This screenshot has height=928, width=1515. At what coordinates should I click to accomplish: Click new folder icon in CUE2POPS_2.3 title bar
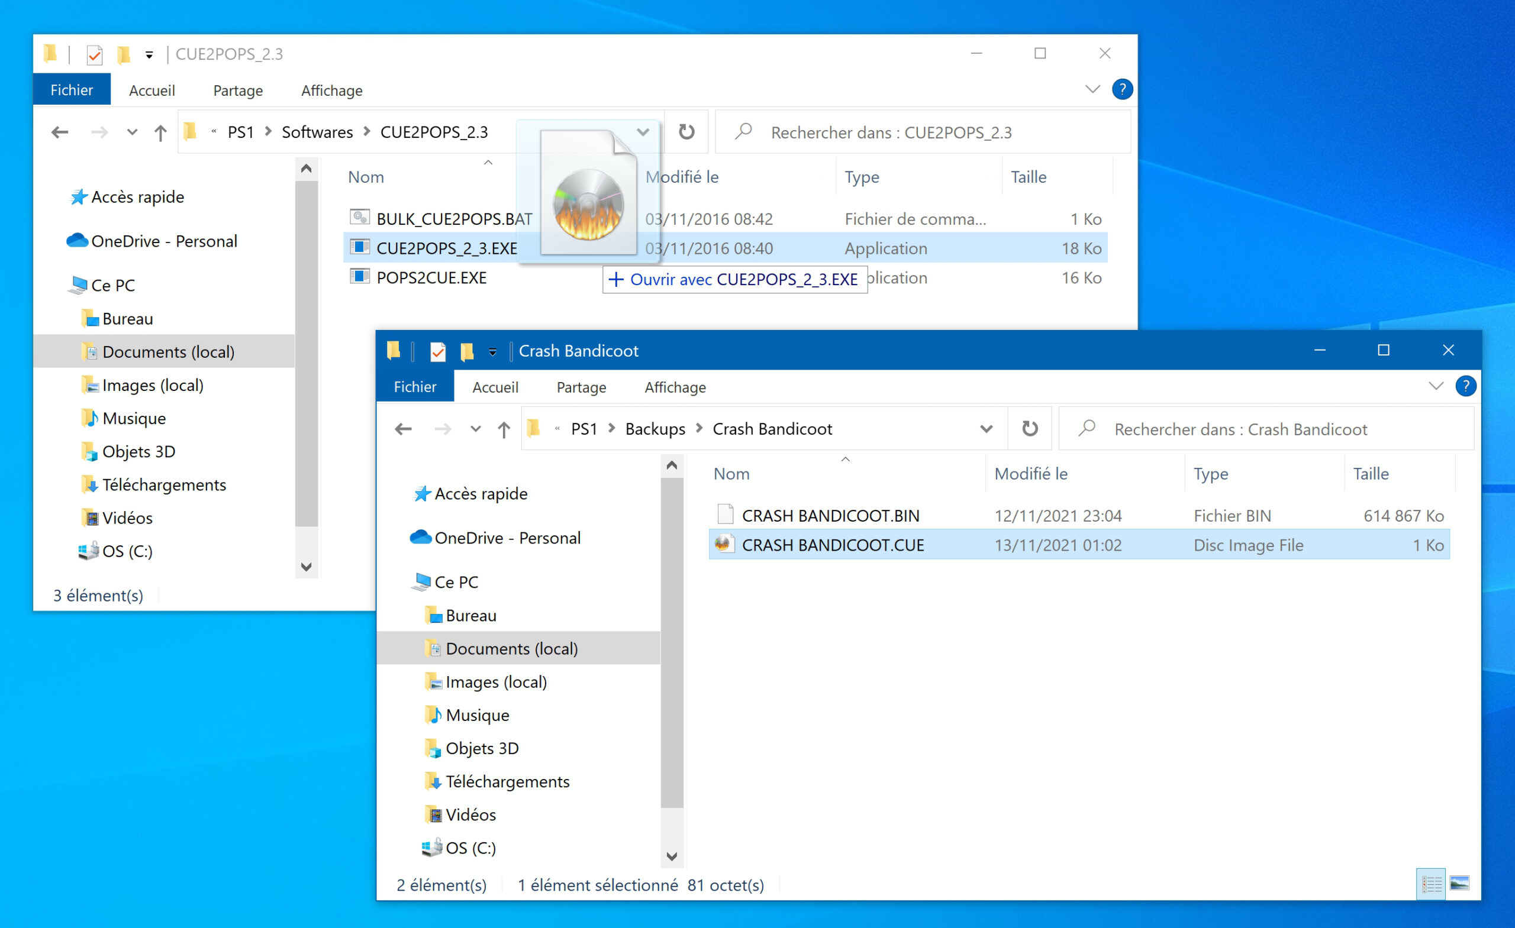pos(124,54)
